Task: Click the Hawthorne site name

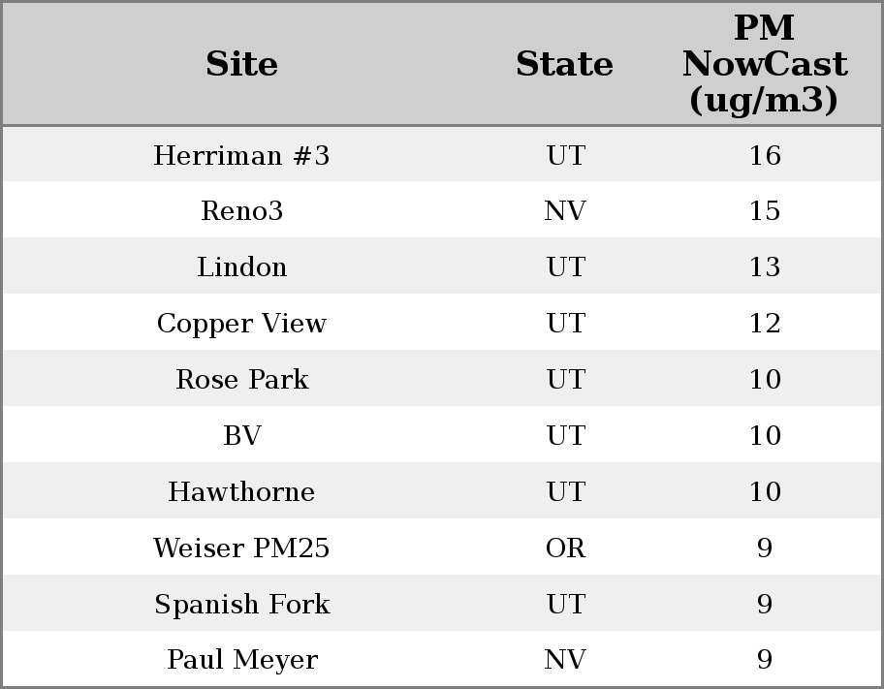Action: pyautogui.click(x=241, y=492)
